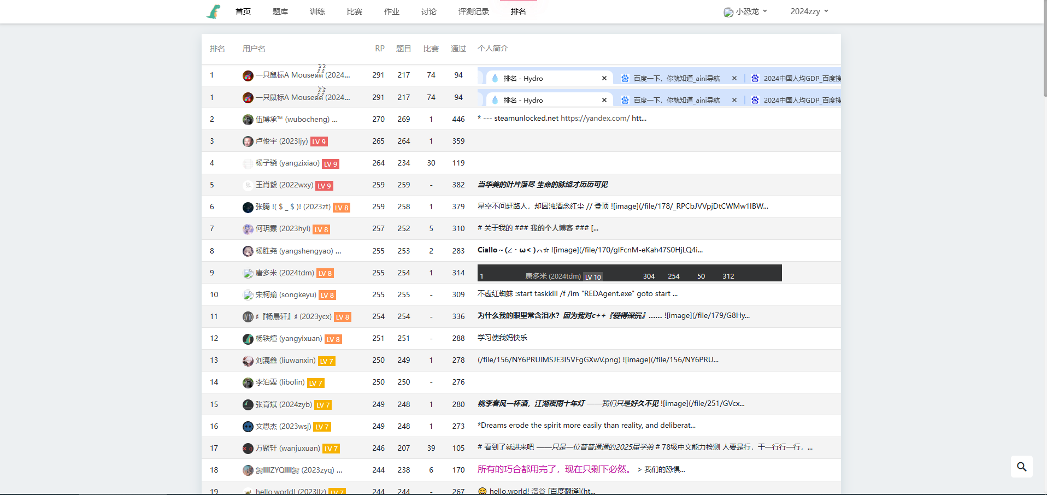Open user profile 李泊霖 (libolin)
The width and height of the screenshot is (1047, 495).
[280, 382]
